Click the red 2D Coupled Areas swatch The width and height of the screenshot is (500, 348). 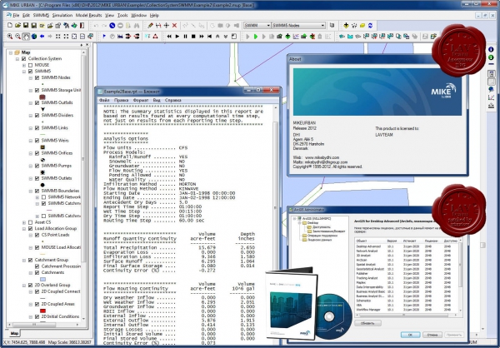pyautogui.click(x=42, y=311)
